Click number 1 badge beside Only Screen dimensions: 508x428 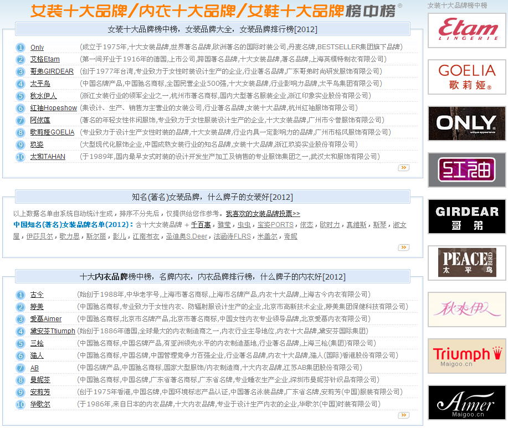click(x=20, y=48)
